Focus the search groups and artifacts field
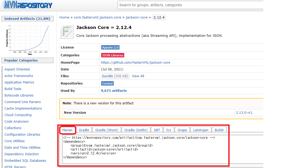The image size is (301, 168). coord(190,5)
